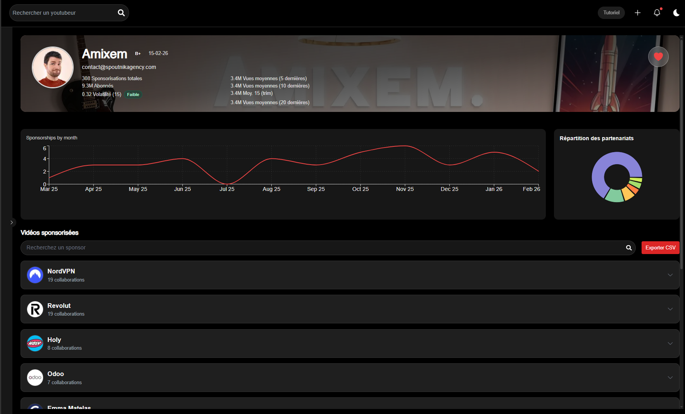Open the Tutoriel menu
685x414 pixels.
click(611, 12)
